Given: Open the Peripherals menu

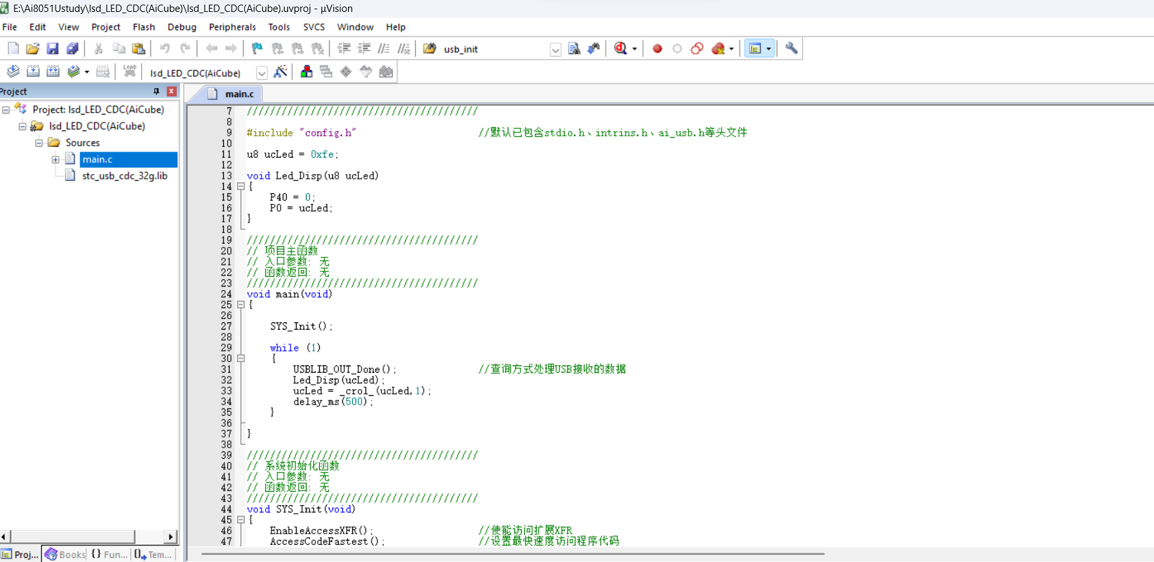Looking at the screenshot, I should (232, 27).
